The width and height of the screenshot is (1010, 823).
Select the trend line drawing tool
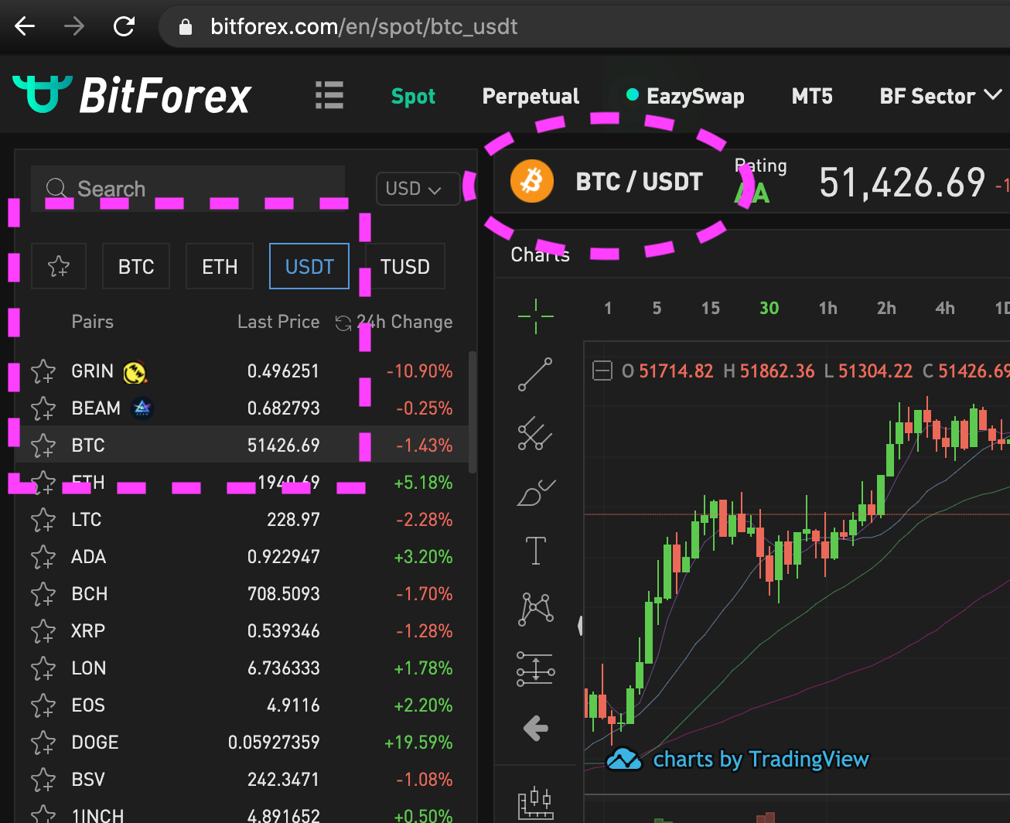535,374
